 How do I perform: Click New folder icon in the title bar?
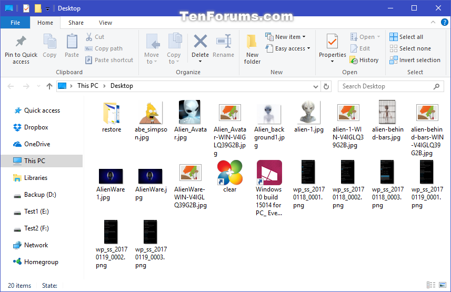38,8
